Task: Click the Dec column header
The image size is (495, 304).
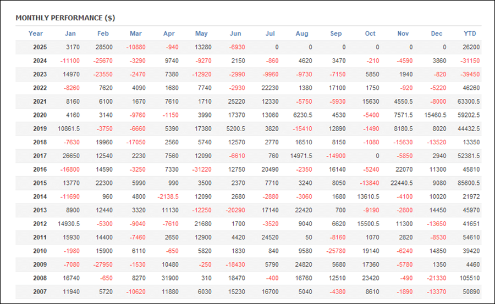Action: tap(437, 33)
